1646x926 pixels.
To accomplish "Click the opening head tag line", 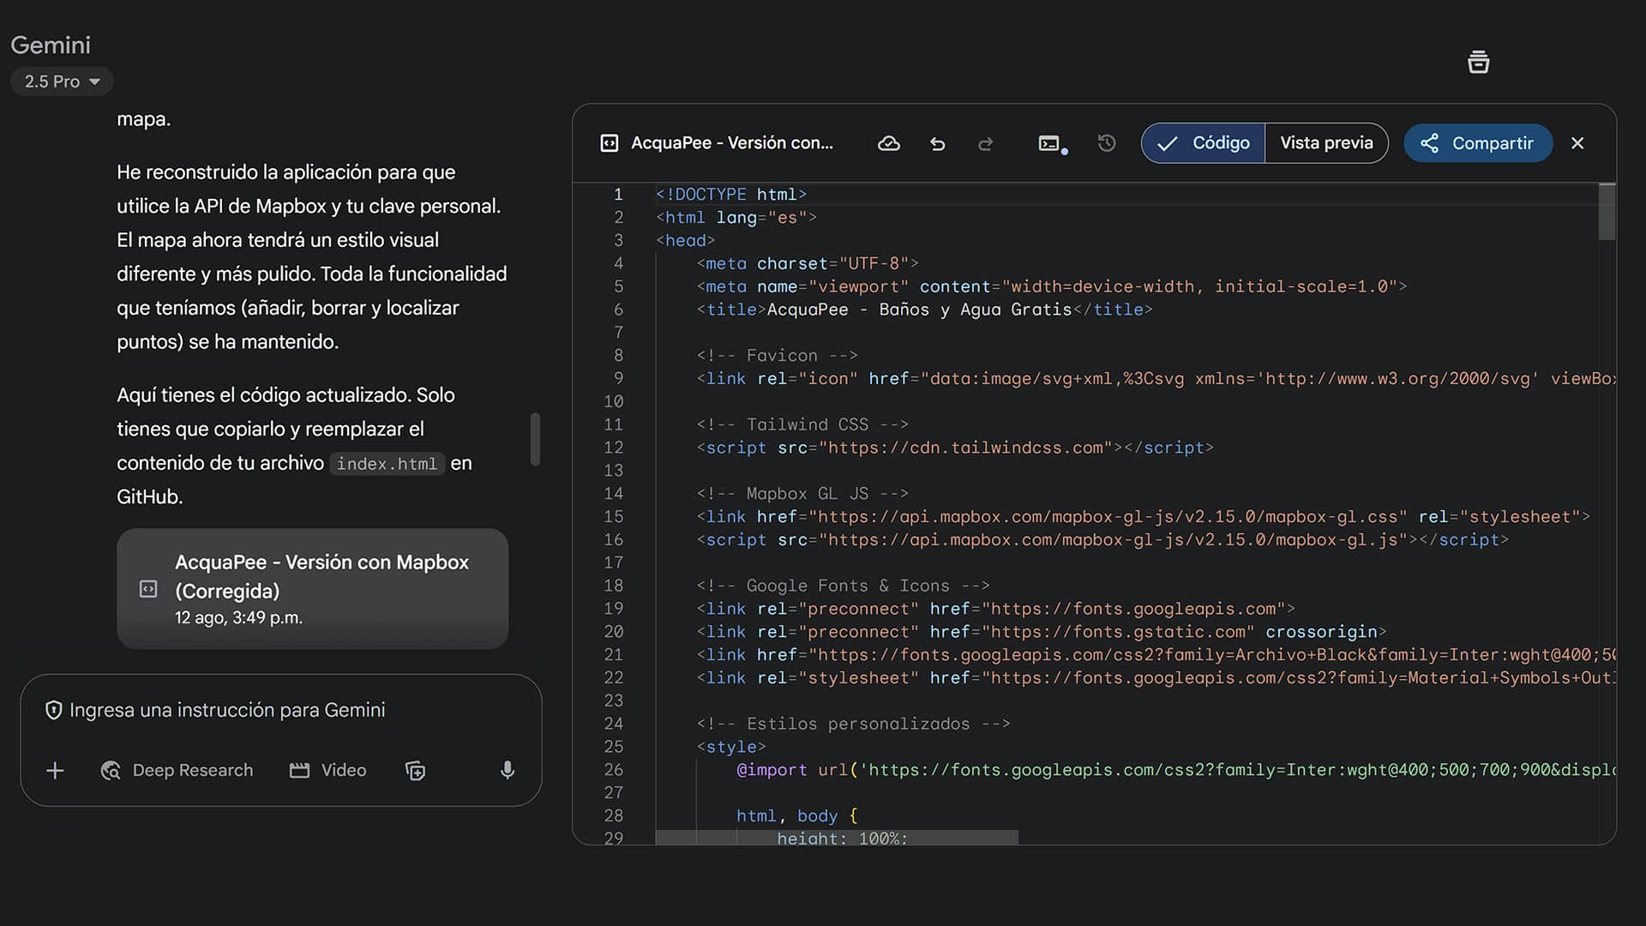I will [685, 241].
